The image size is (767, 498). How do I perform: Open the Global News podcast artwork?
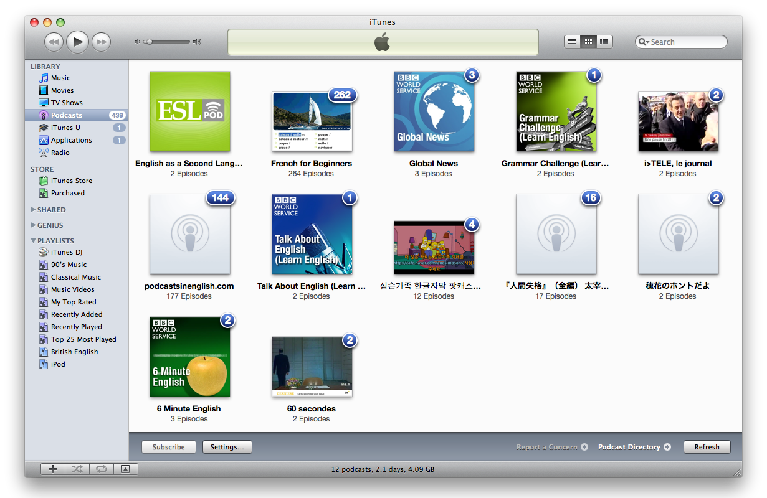pos(434,111)
